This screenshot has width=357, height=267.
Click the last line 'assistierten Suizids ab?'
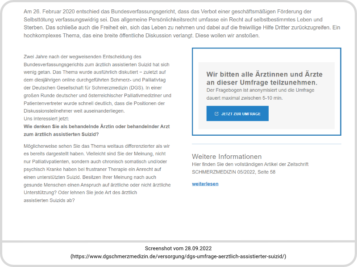pyautogui.click(x=49, y=201)
